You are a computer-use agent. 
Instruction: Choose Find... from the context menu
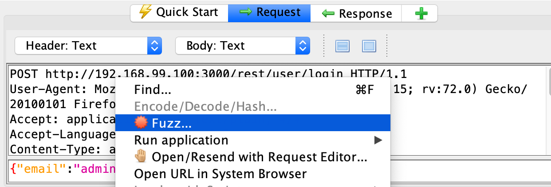click(x=253, y=90)
